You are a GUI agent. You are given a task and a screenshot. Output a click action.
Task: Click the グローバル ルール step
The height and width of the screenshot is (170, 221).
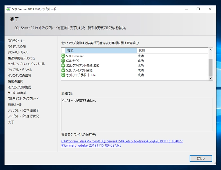pos(18,52)
